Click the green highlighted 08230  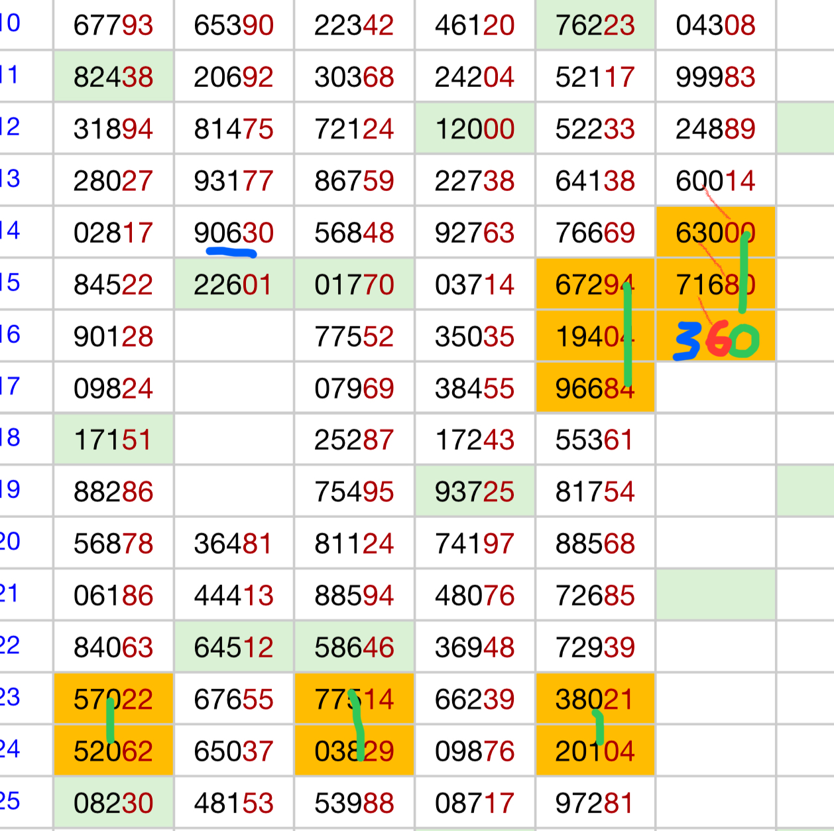pyautogui.click(x=113, y=803)
